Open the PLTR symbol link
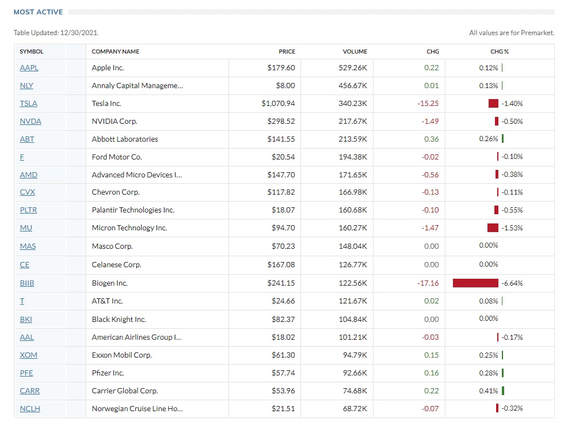 click(28, 210)
